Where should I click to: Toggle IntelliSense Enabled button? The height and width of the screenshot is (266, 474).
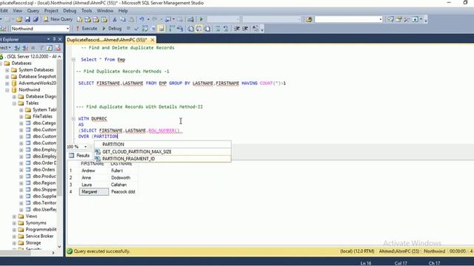pos(161,29)
